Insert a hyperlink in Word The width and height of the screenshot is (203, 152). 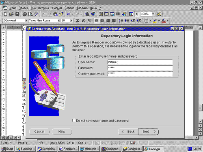[x=87, y=14]
